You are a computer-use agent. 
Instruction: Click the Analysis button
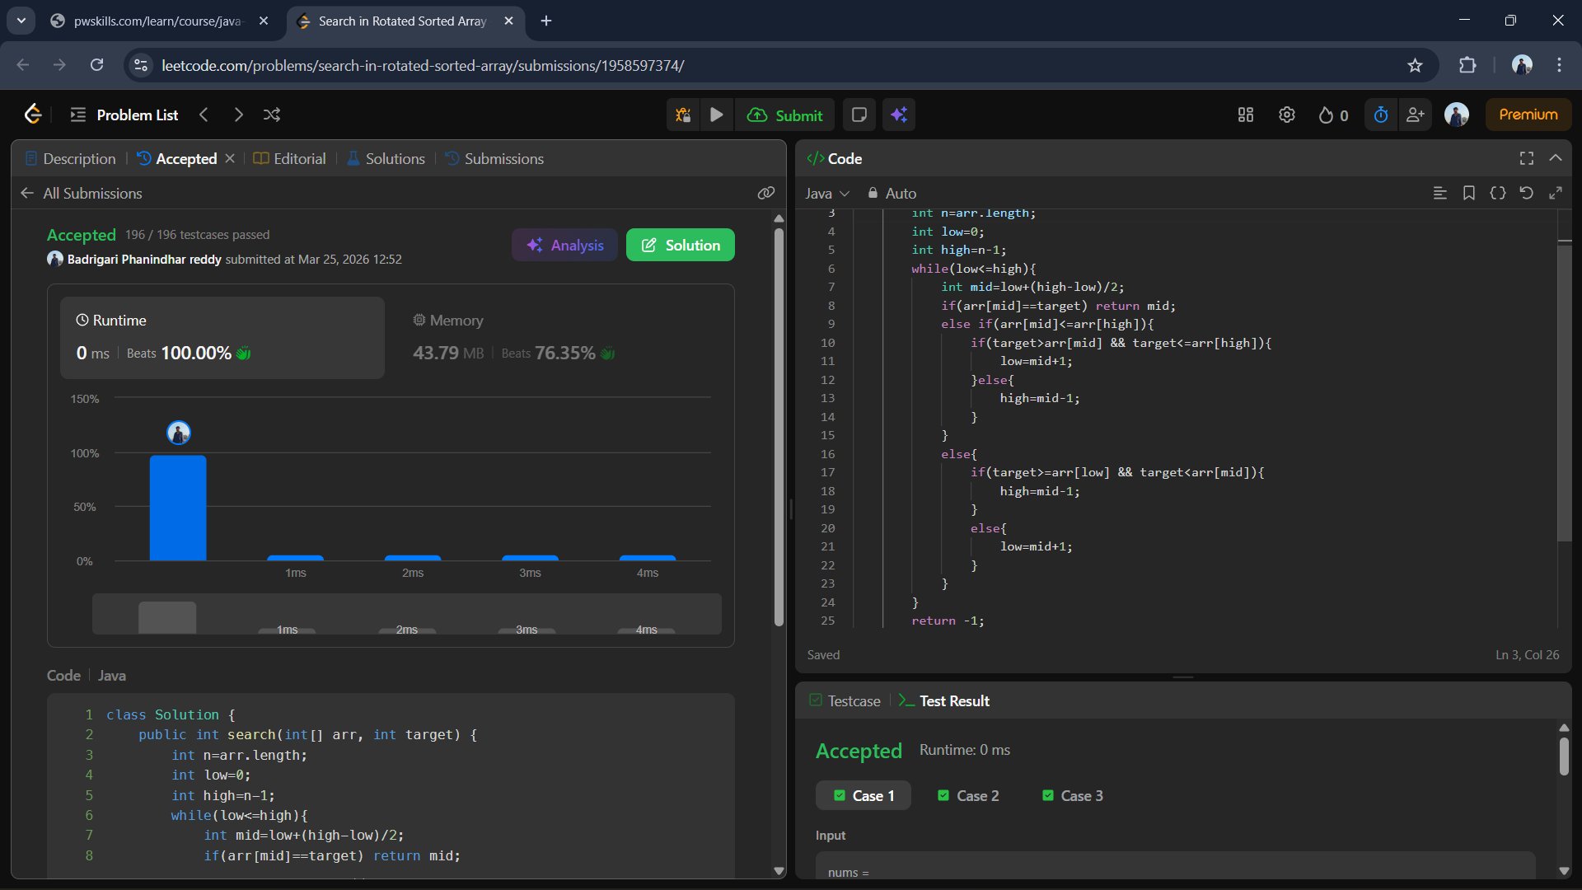coord(564,245)
